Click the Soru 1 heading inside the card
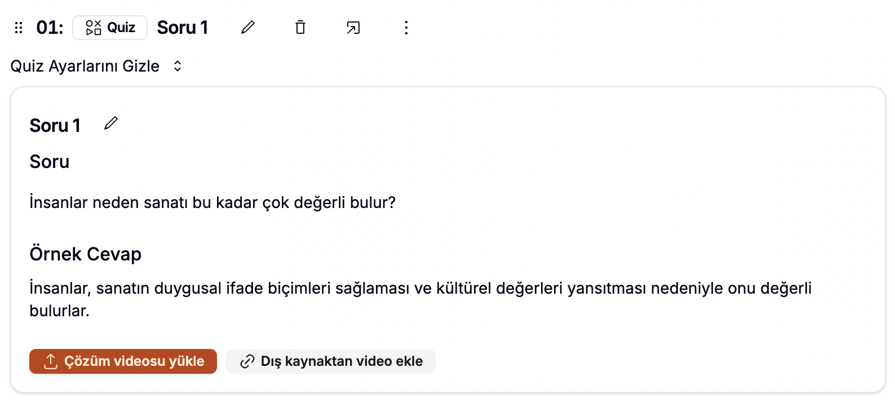The height and width of the screenshot is (407, 895). tap(55, 125)
